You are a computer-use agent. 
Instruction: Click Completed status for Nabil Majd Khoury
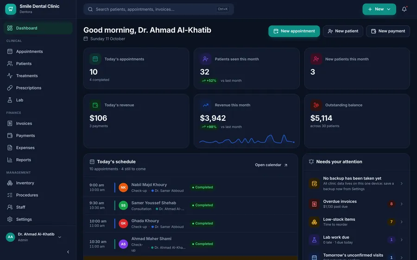click(x=202, y=187)
